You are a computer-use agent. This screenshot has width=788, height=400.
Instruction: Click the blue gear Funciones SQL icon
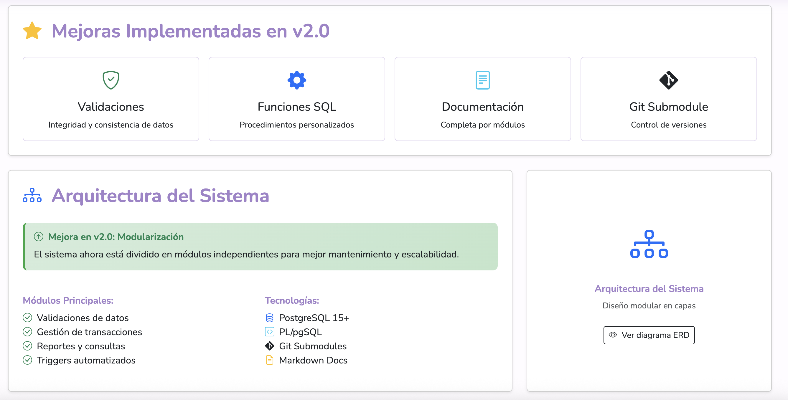pyautogui.click(x=297, y=80)
